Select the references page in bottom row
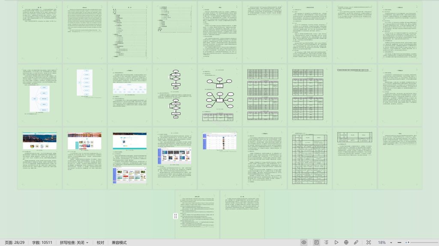This screenshot has width=439, height=246. [197, 215]
